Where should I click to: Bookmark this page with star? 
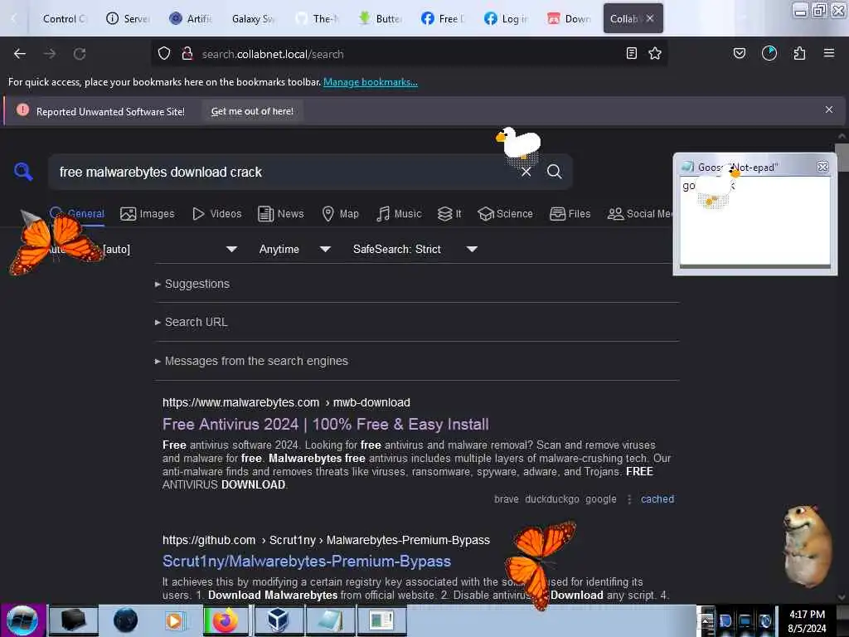click(655, 53)
